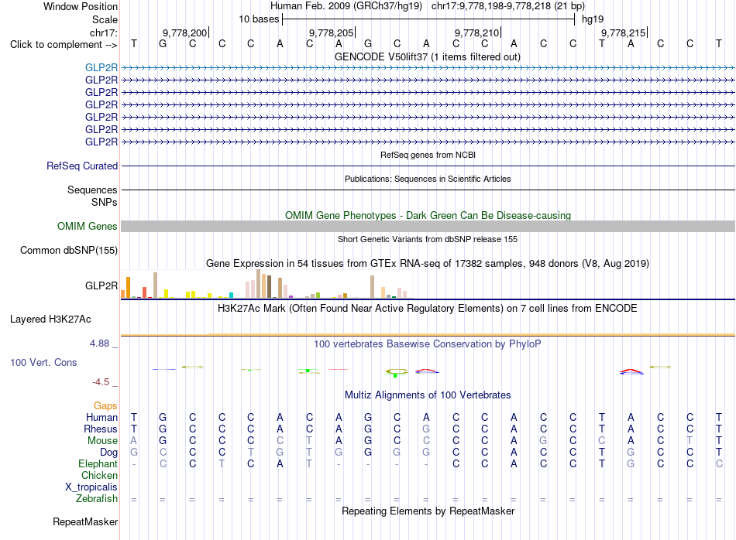This screenshot has width=736, height=540.
Task: Select the Zebrafish alignment row label
Action: point(97,499)
